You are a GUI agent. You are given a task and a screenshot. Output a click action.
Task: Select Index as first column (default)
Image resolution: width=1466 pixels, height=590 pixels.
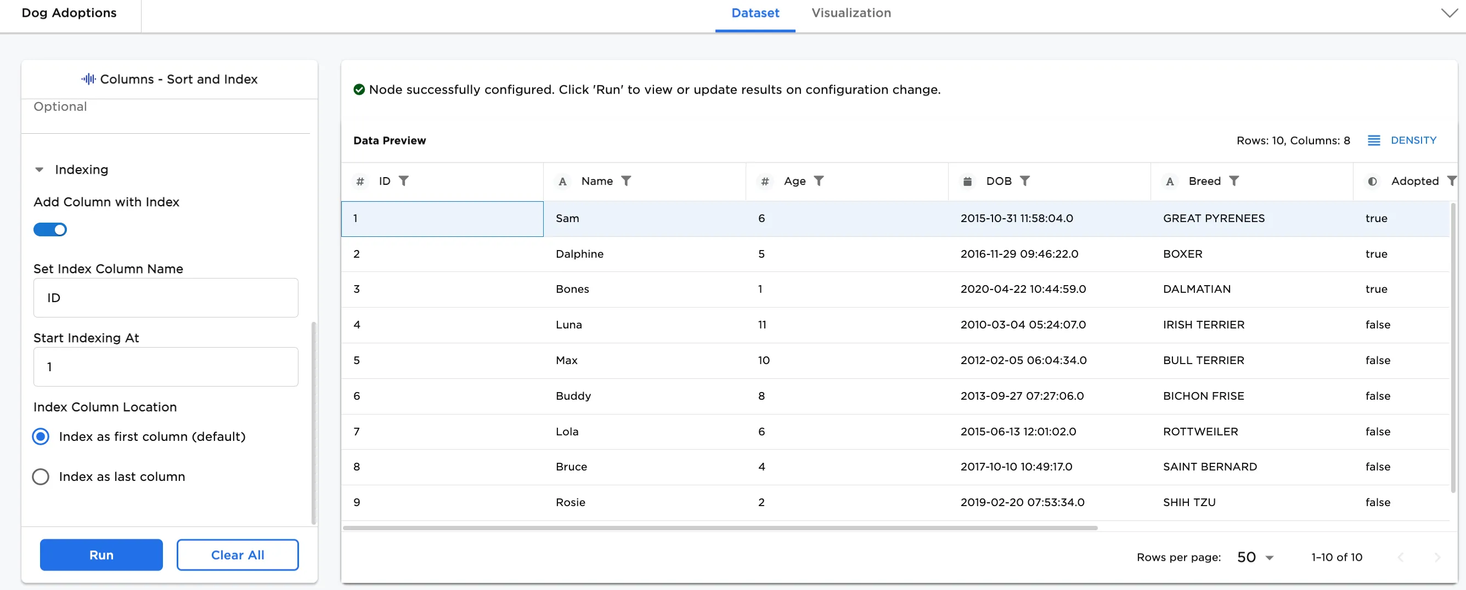pos(41,437)
